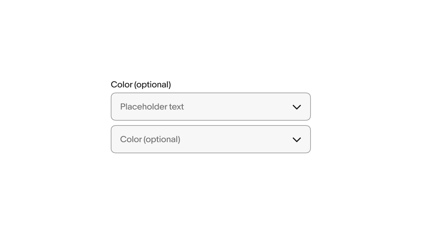Image resolution: width=421 pixels, height=233 pixels.
Task: Open the dropdown containing gray Color (optional) text
Action: pyautogui.click(x=210, y=139)
